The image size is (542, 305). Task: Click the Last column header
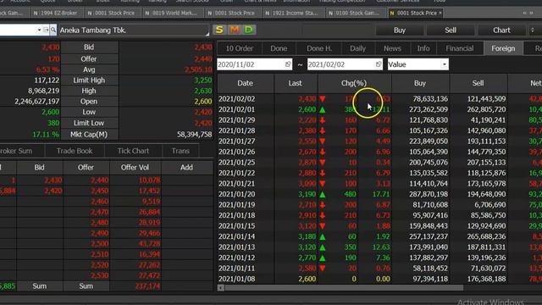296,83
